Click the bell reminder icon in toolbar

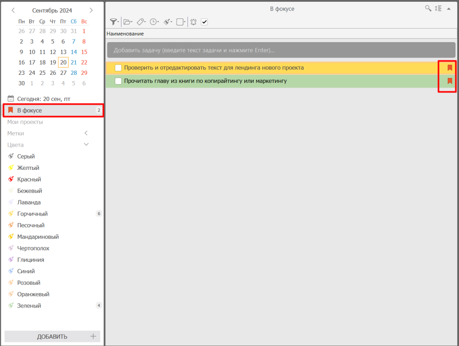[x=194, y=22]
